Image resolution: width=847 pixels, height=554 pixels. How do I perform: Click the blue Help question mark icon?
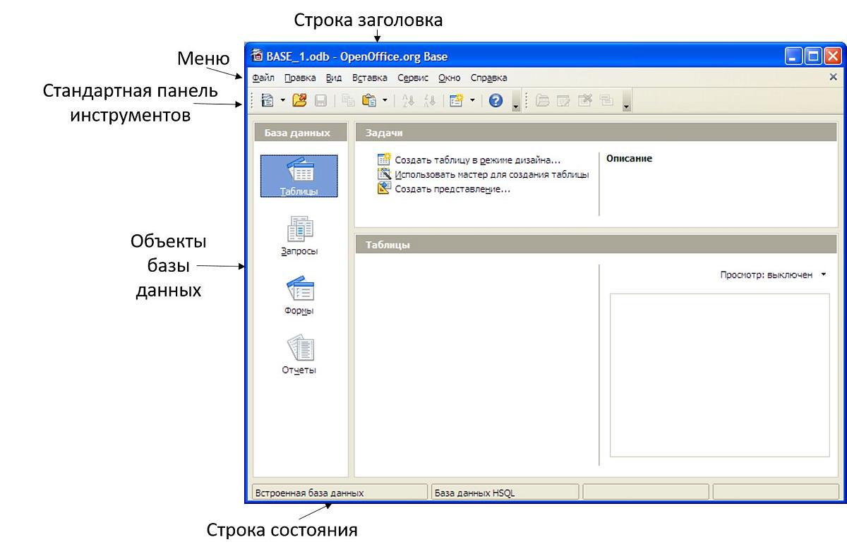point(495,101)
